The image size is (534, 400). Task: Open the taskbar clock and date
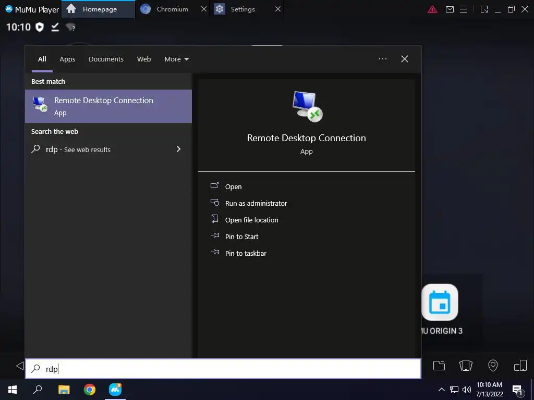[489, 390]
